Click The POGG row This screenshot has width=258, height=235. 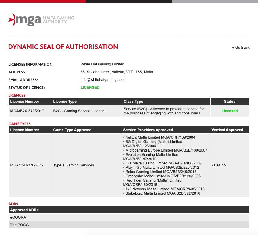pos(129,225)
